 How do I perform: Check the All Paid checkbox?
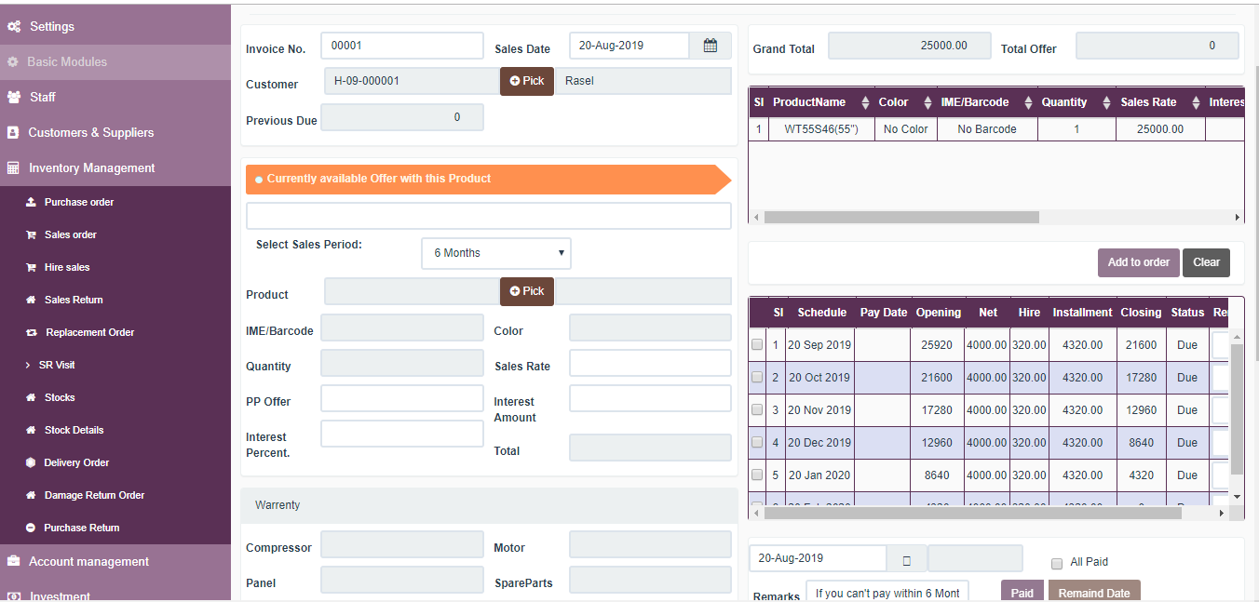click(x=1057, y=562)
